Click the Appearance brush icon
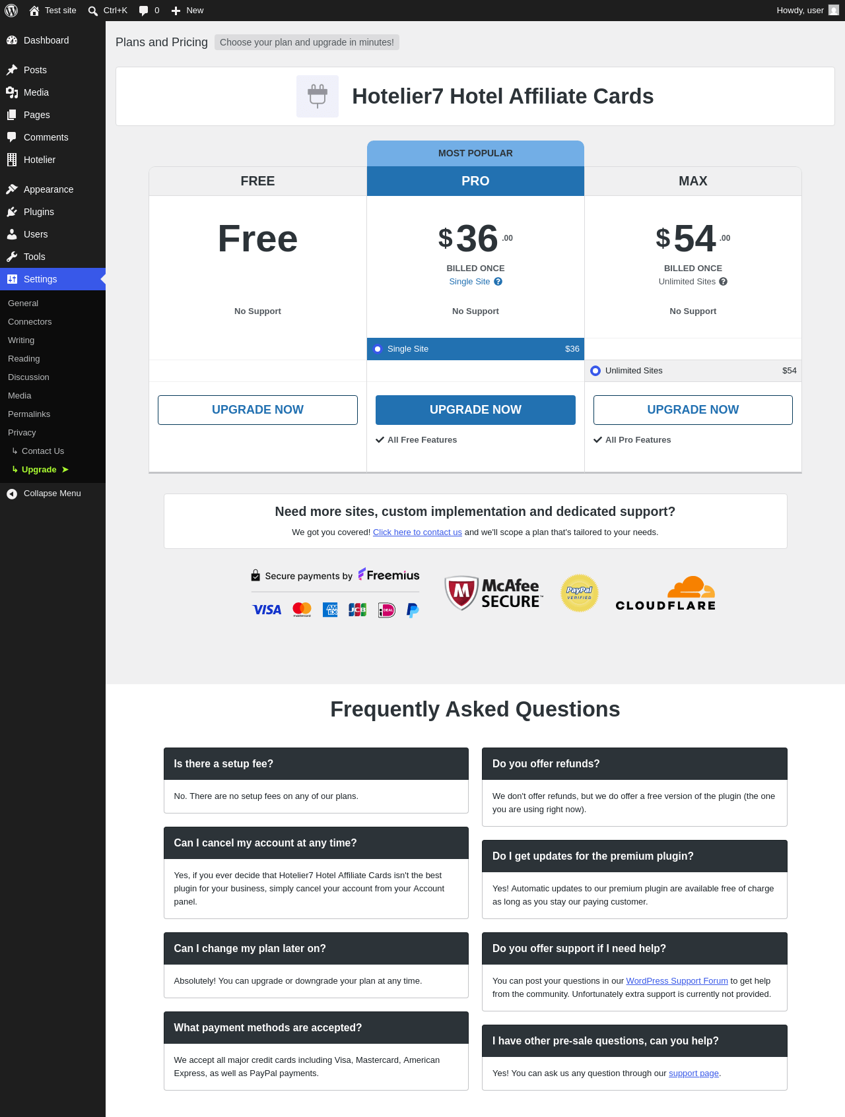 [x=12, y=189]
